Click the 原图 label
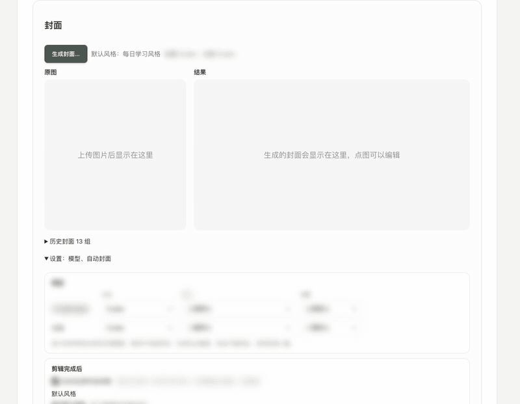The width and height of the screenshot is (520, 404). click(51, 72)
